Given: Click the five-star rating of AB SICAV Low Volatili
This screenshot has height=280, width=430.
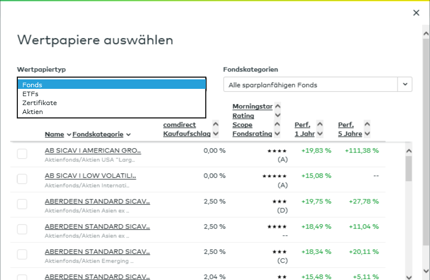Looking at the screenshot, I should (x=275, y=176).
